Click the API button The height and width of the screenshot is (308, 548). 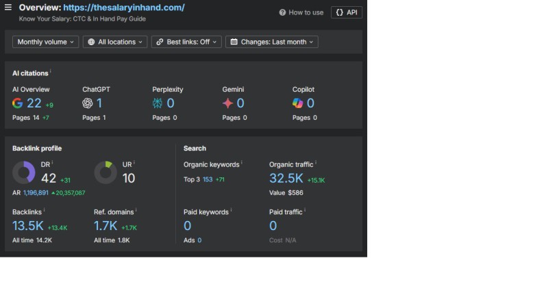click(347, 12)
